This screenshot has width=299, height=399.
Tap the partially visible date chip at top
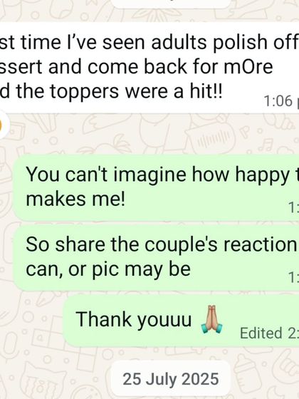(x=171, y=3)
